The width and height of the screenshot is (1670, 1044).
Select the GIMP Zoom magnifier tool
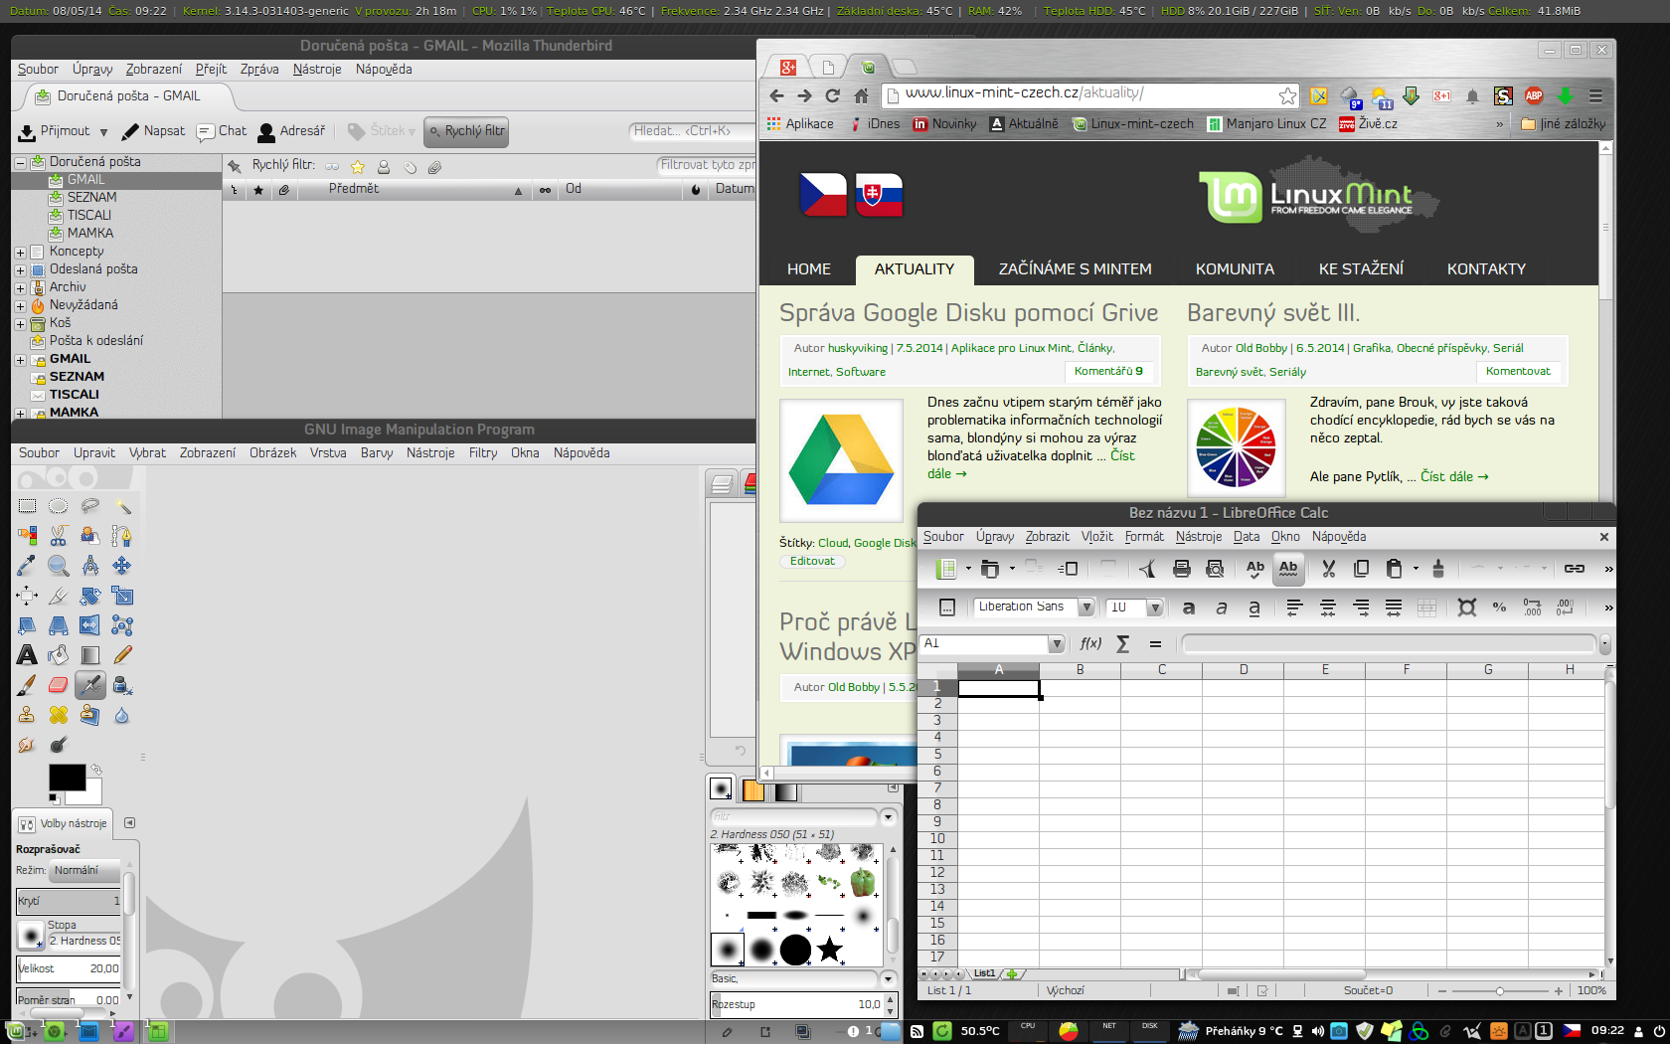tap(59, 566)
